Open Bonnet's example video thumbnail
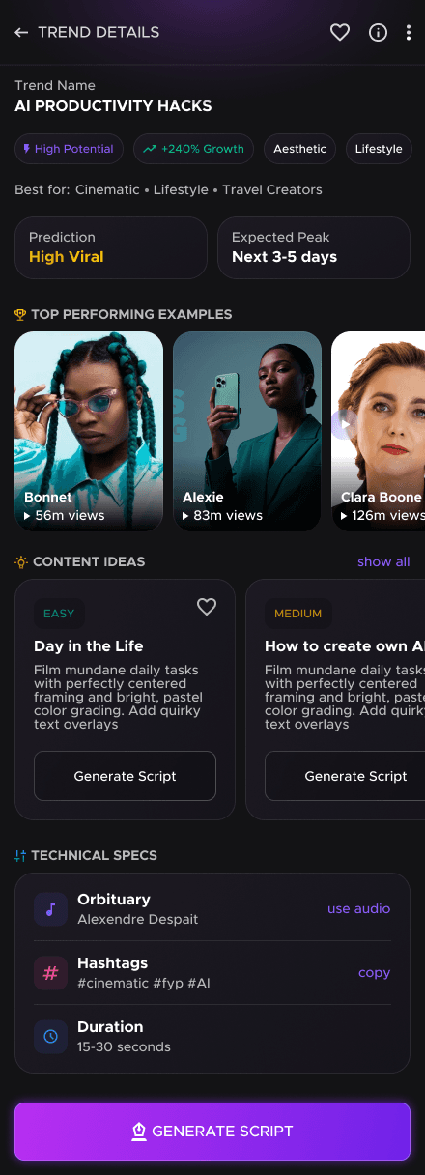Viewport: 425px width, 1175px height. point(89,431)
